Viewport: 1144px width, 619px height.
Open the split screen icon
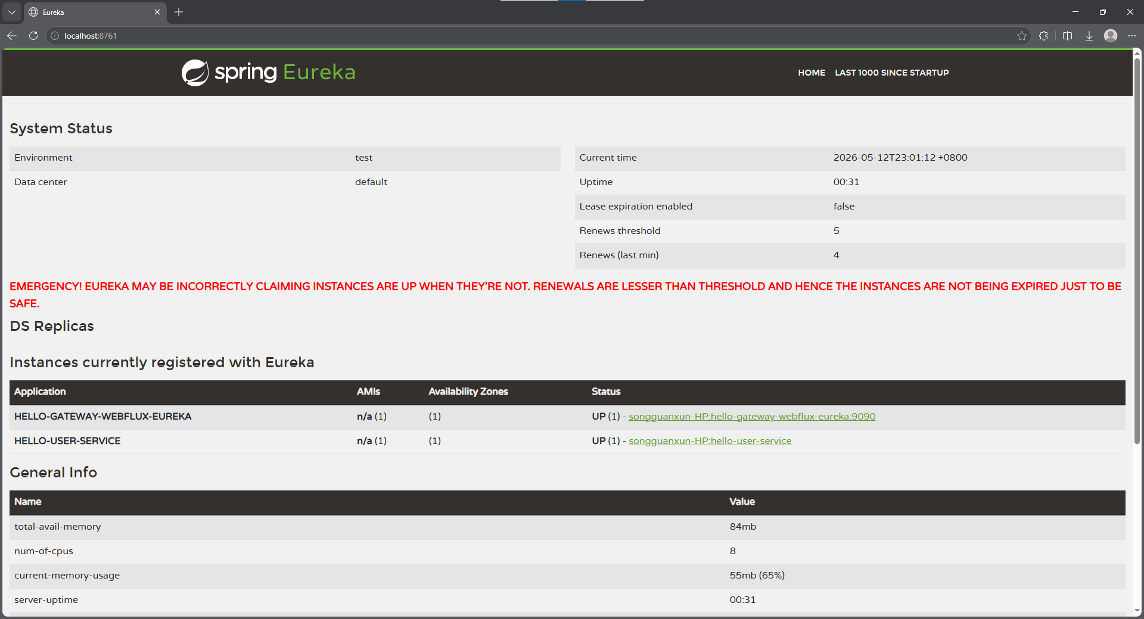pyautogui.click(x=1067, y=36)
